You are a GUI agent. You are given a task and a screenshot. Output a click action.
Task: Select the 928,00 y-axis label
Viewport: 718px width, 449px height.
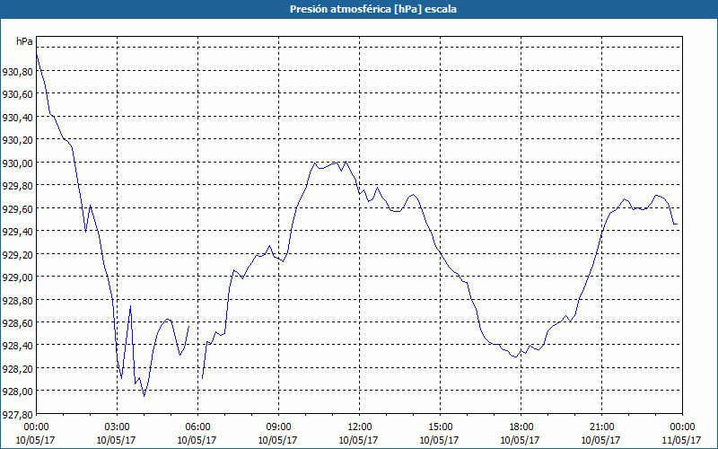(x=18, y=392)
